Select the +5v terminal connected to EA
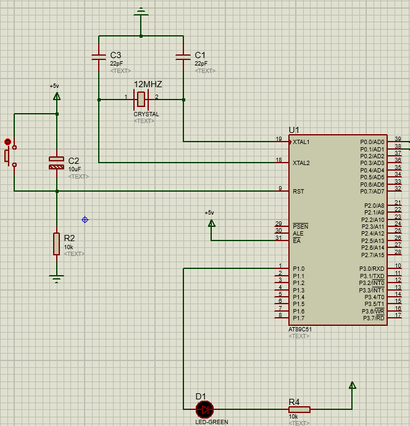Viewport: 410px width, 426px height. tap(211, 222)
